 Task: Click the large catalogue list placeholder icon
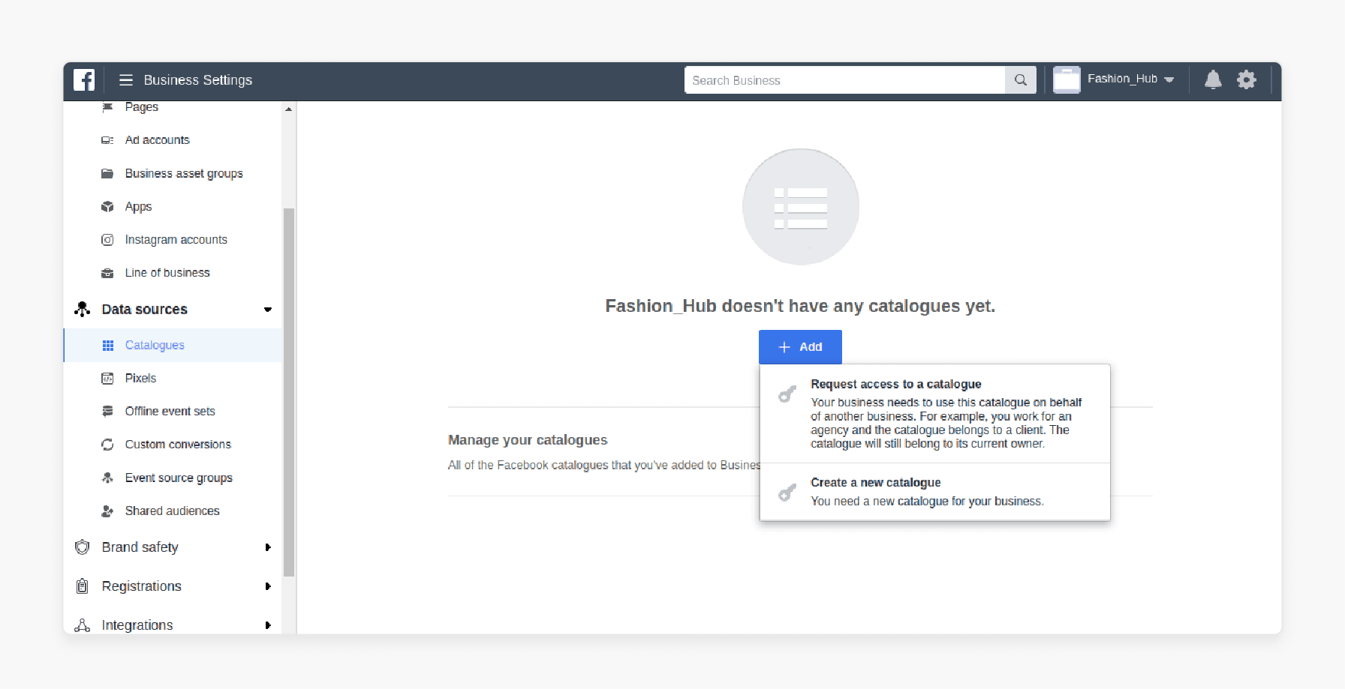click(801, 207)
